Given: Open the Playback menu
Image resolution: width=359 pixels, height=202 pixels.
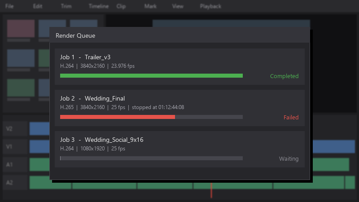Looking at the screenshot, I should coord(210,6).
